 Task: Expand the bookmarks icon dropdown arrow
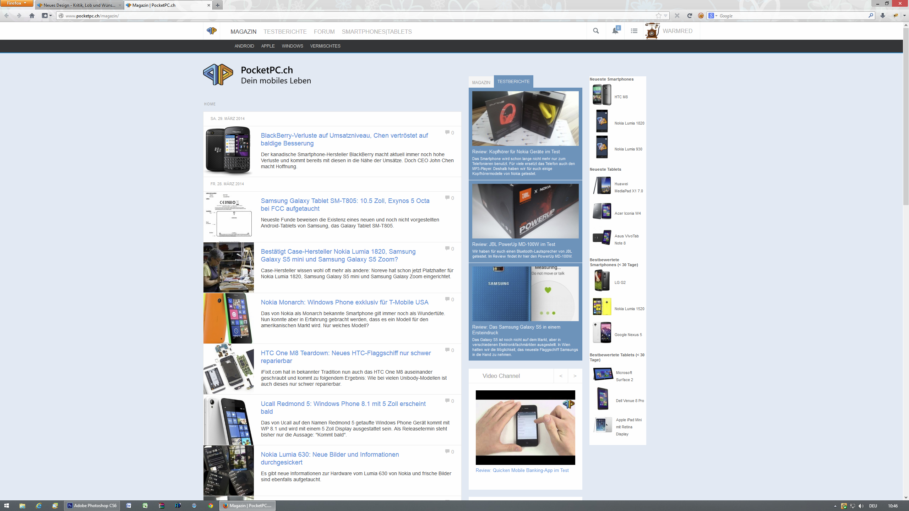tap(50, 16)
